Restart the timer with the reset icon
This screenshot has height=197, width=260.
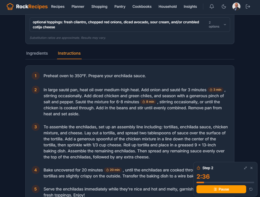[x=251, y=189]
